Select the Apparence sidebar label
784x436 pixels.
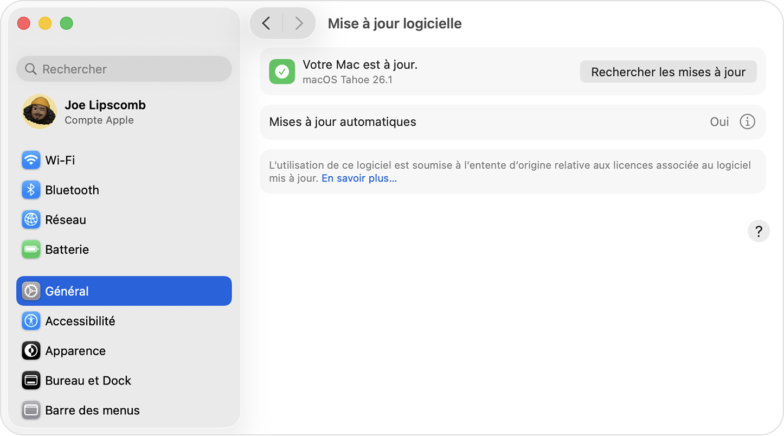tap(75, 351)
